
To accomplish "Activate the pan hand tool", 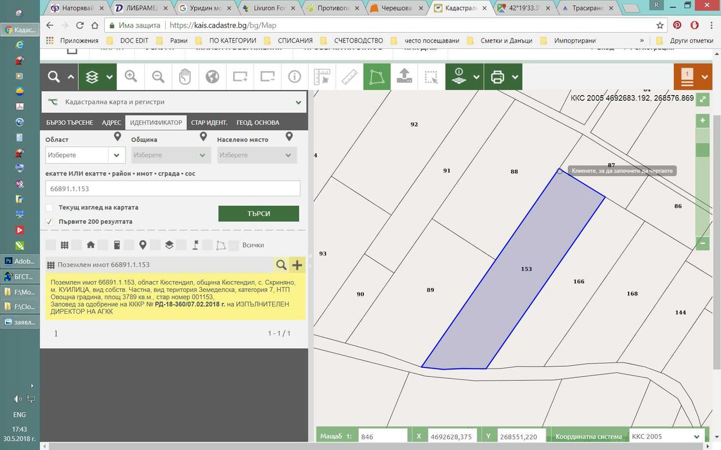I will (185, 77).
